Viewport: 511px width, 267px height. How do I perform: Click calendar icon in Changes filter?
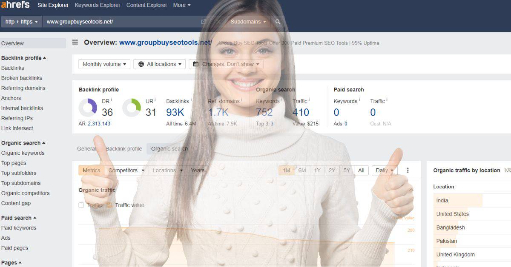click(196, 64)
